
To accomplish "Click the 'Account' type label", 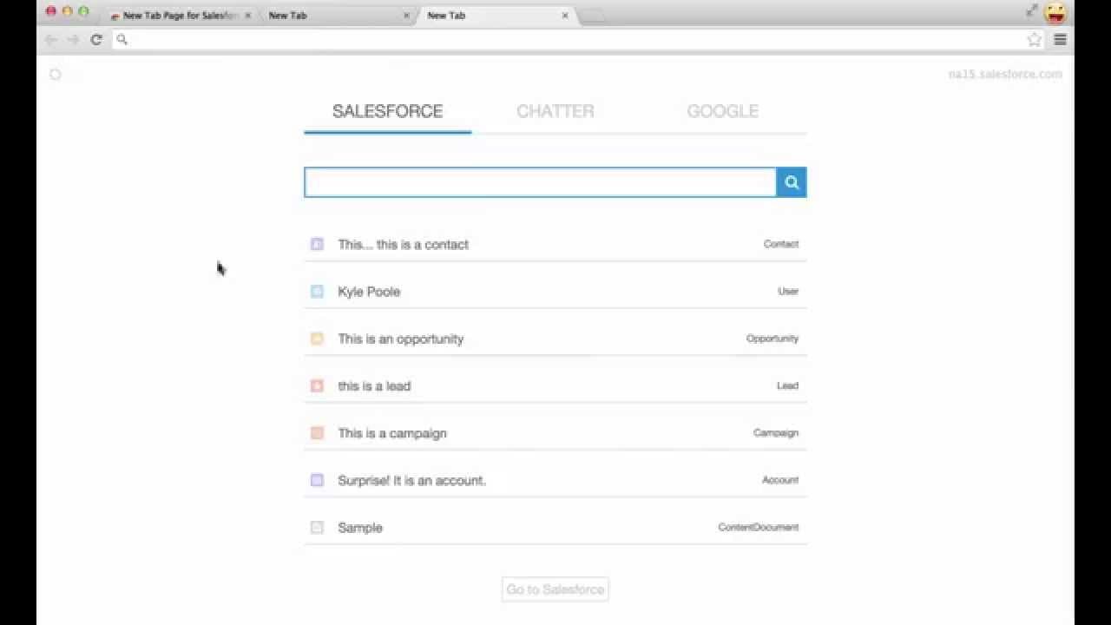I will coord(780,480).
